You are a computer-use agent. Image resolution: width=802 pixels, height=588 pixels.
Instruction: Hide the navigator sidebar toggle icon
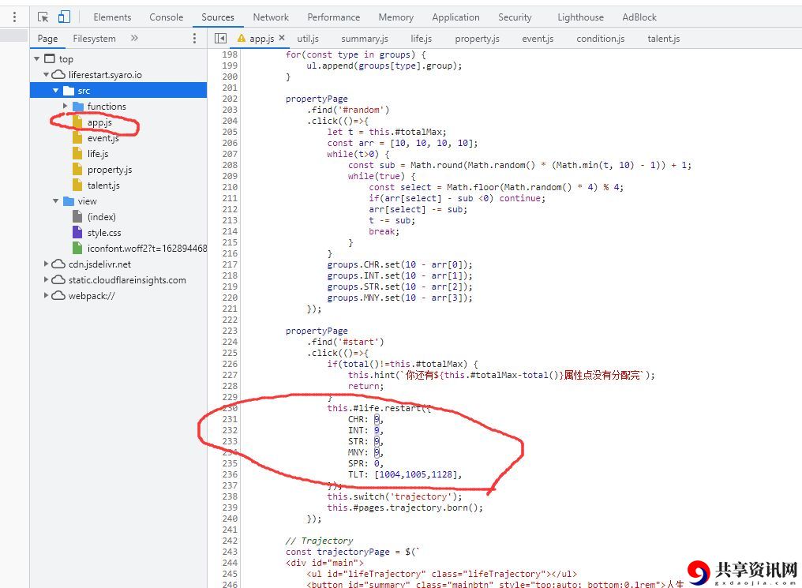click(x=220, y=39)
